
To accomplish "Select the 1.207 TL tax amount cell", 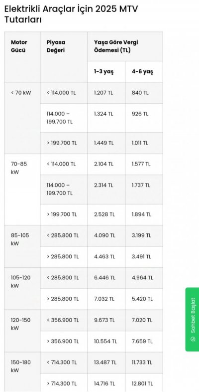I will coord(106,93).
